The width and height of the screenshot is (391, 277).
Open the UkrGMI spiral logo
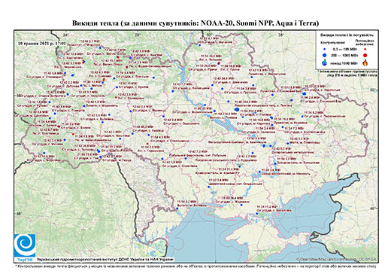(x=25, y=245)
